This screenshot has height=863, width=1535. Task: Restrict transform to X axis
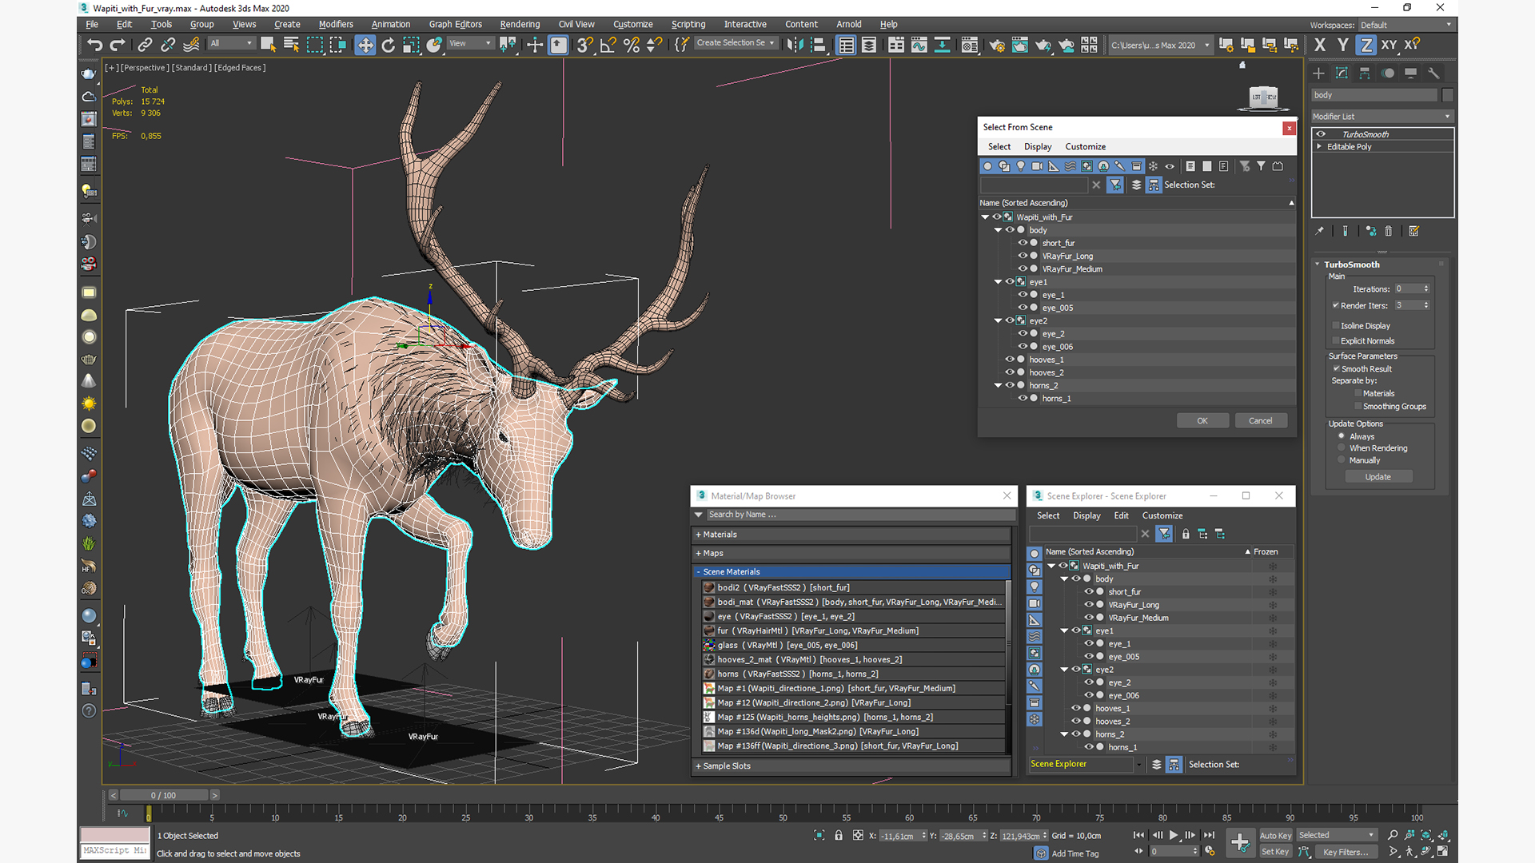coord(1320,46)
